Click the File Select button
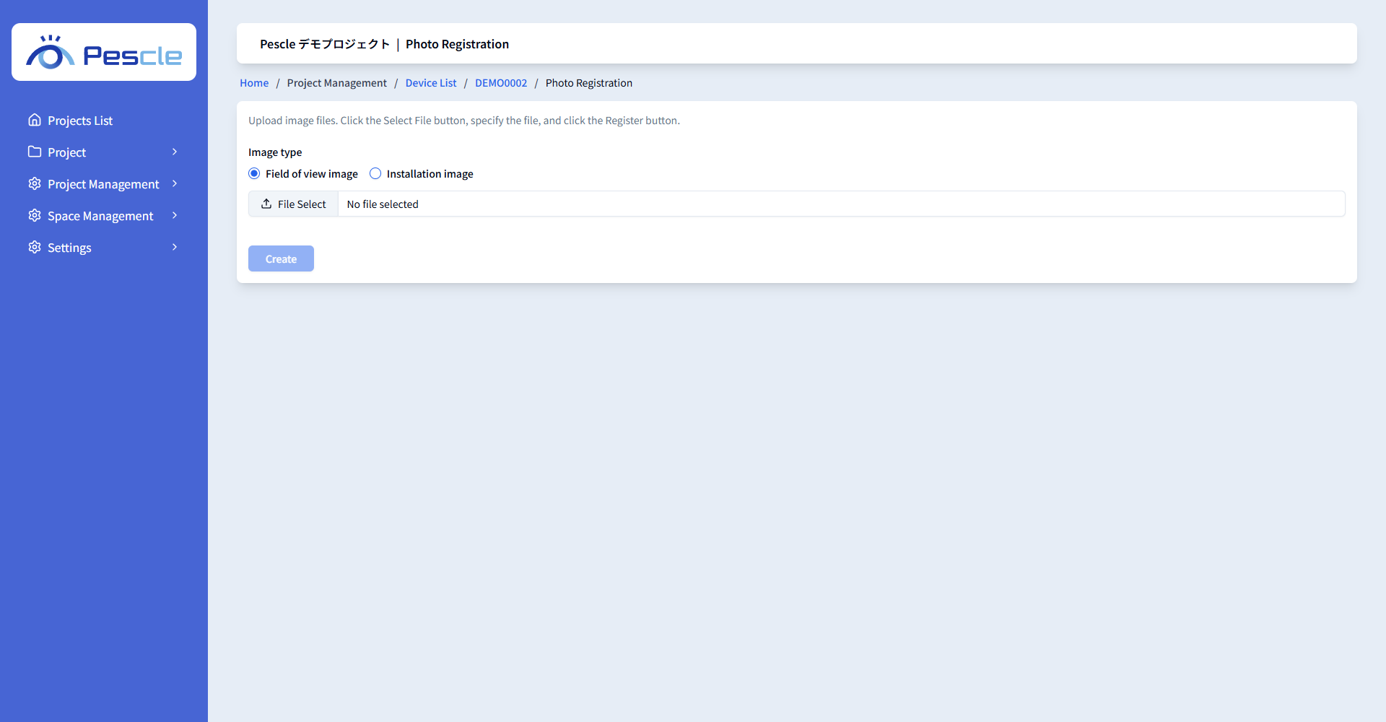This screenshot has width=1386, height=722. [293, 204]
